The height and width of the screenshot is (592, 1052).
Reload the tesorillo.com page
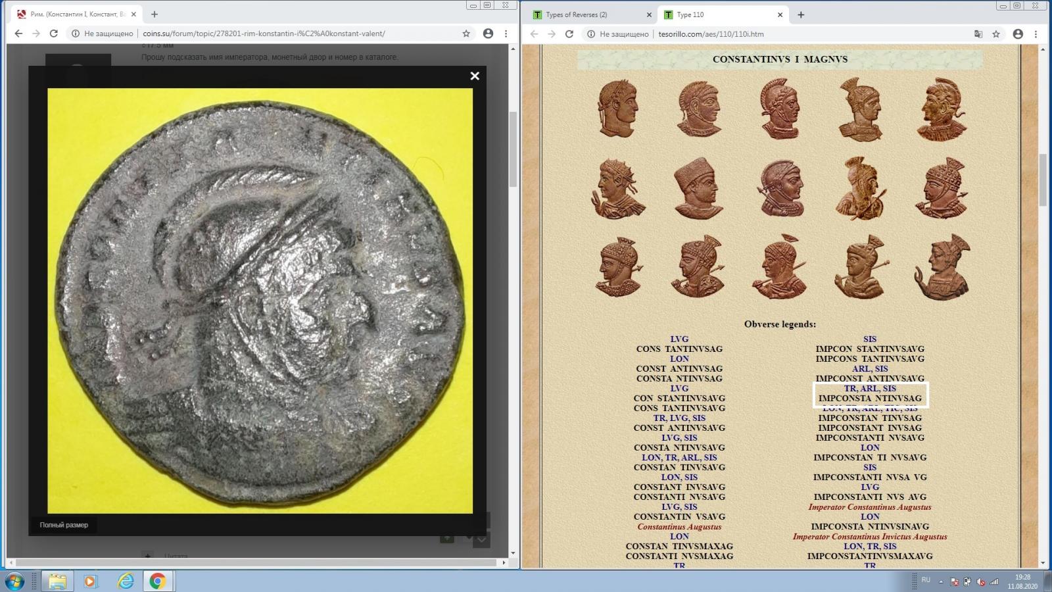569,34
